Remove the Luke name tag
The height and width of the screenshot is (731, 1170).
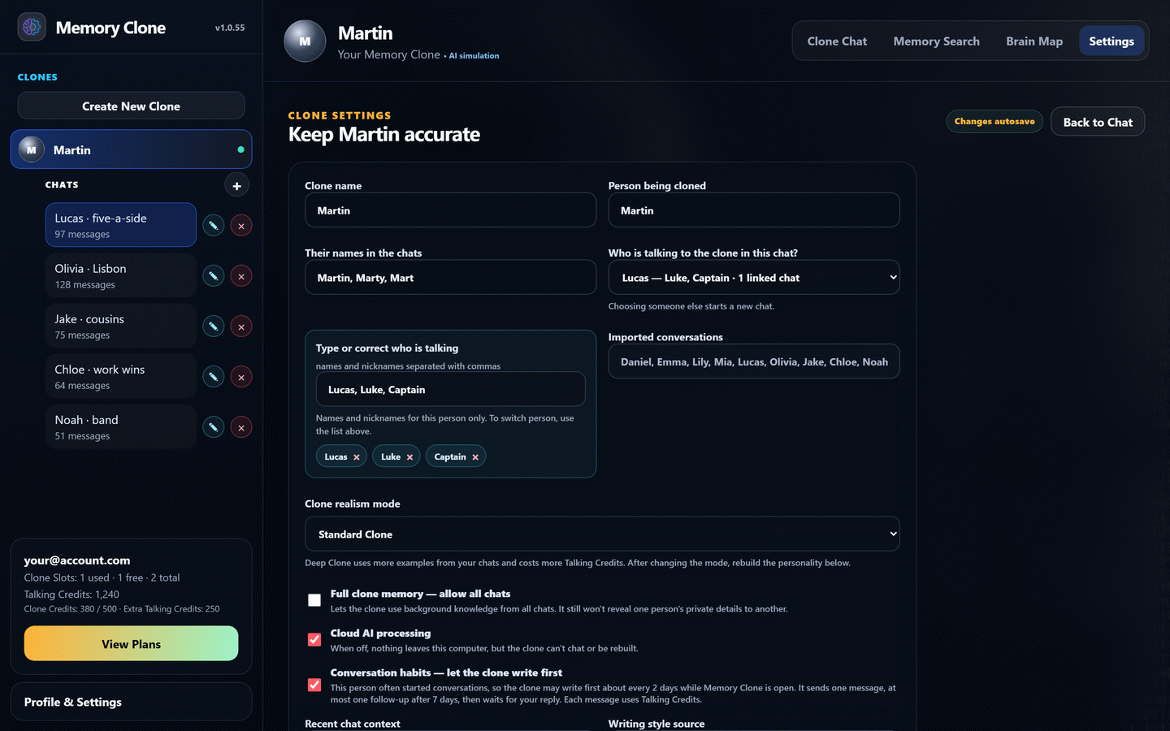409,457
